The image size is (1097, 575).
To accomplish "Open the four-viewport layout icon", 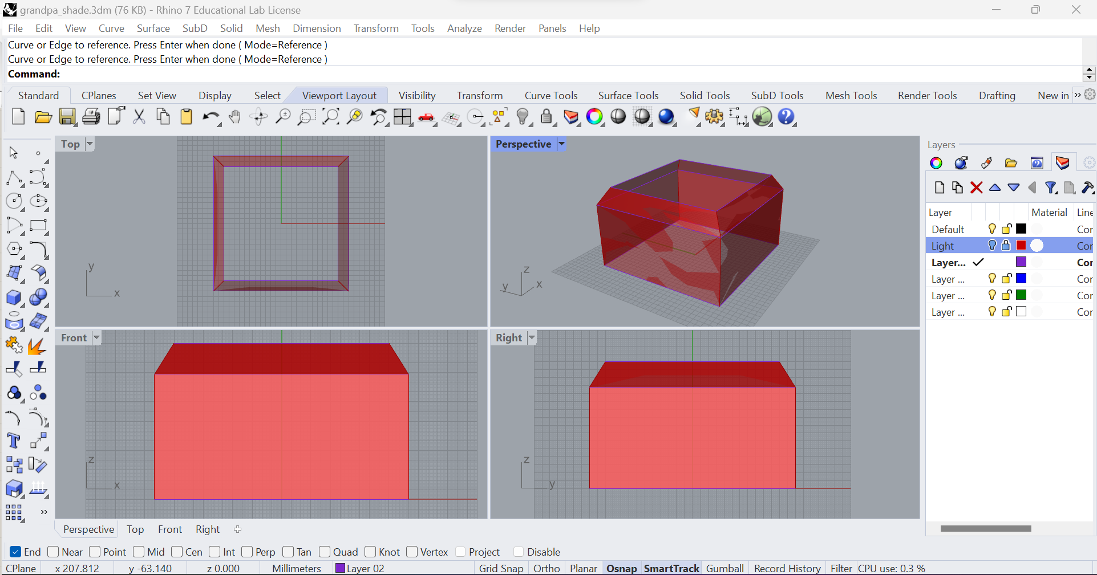I will pyautogui.click(x=402, y=117).
